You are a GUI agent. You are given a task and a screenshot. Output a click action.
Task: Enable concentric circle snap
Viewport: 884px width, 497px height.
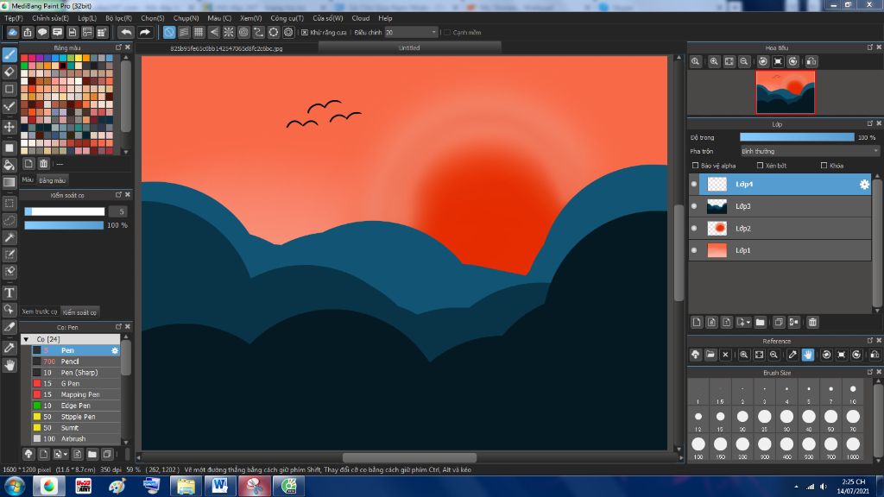[x=243, y=33]
